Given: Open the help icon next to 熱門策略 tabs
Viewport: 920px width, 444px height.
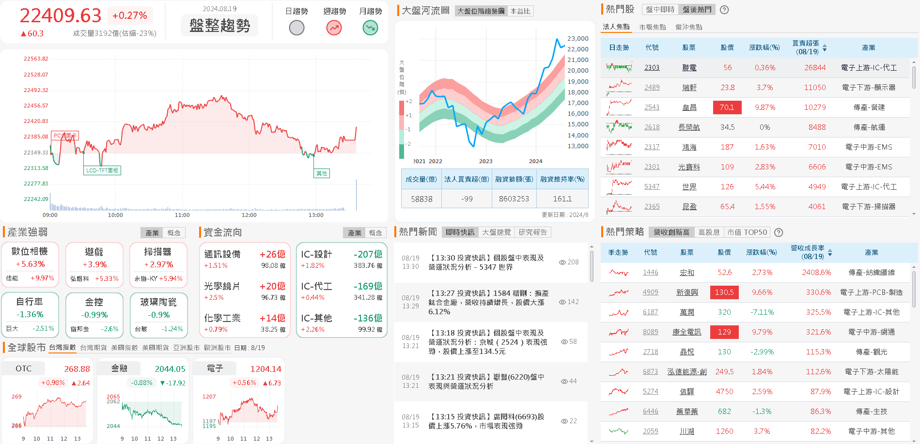Looking at the screenshot, I should click(779, 232).
